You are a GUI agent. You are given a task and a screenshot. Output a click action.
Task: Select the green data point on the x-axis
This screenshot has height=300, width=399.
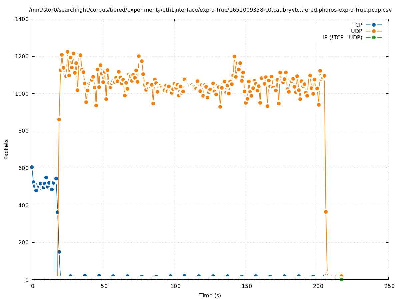[x=341, y=279]
